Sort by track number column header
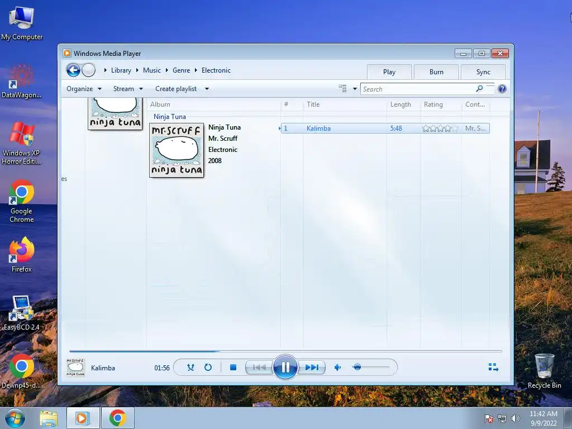 [292, 104]
